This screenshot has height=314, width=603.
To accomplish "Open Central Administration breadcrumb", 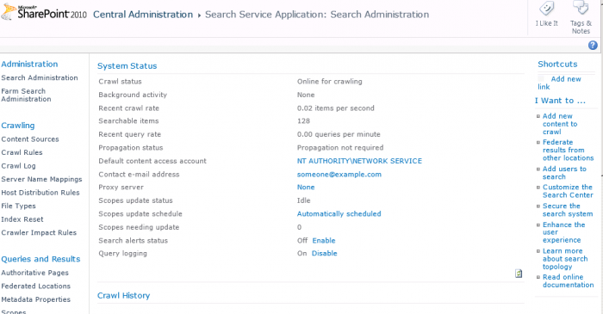I will click(x=143, y=15).
